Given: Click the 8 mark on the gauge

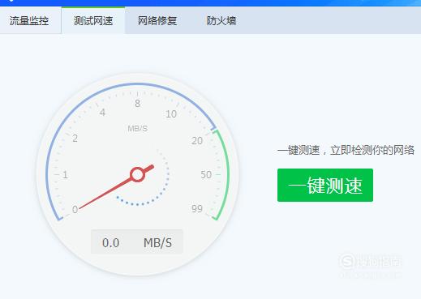Looking at the screenshot, I should pyautogui.click(x=137, y=103).
